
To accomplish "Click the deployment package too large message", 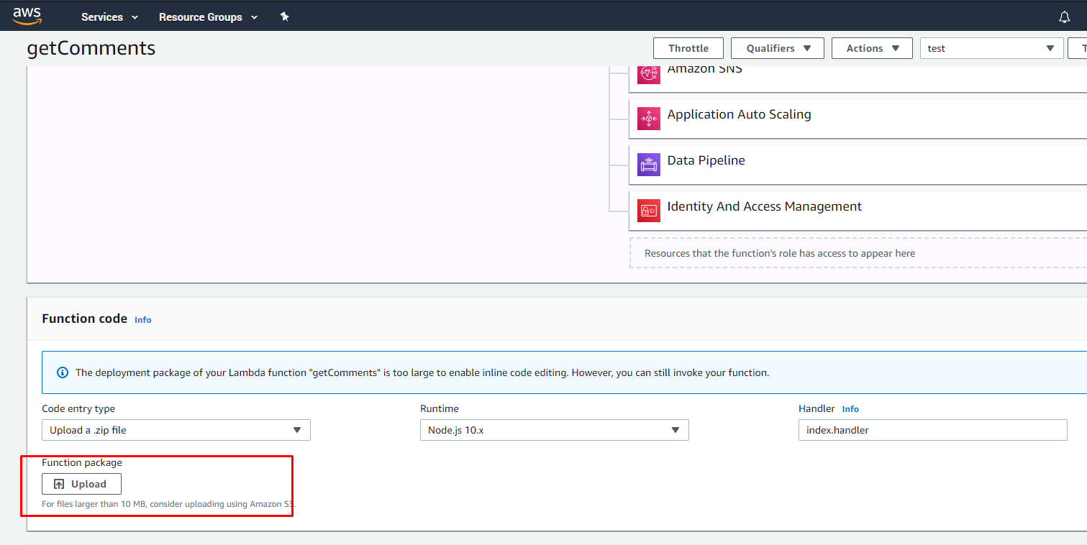I will click(x=422, y=372).
